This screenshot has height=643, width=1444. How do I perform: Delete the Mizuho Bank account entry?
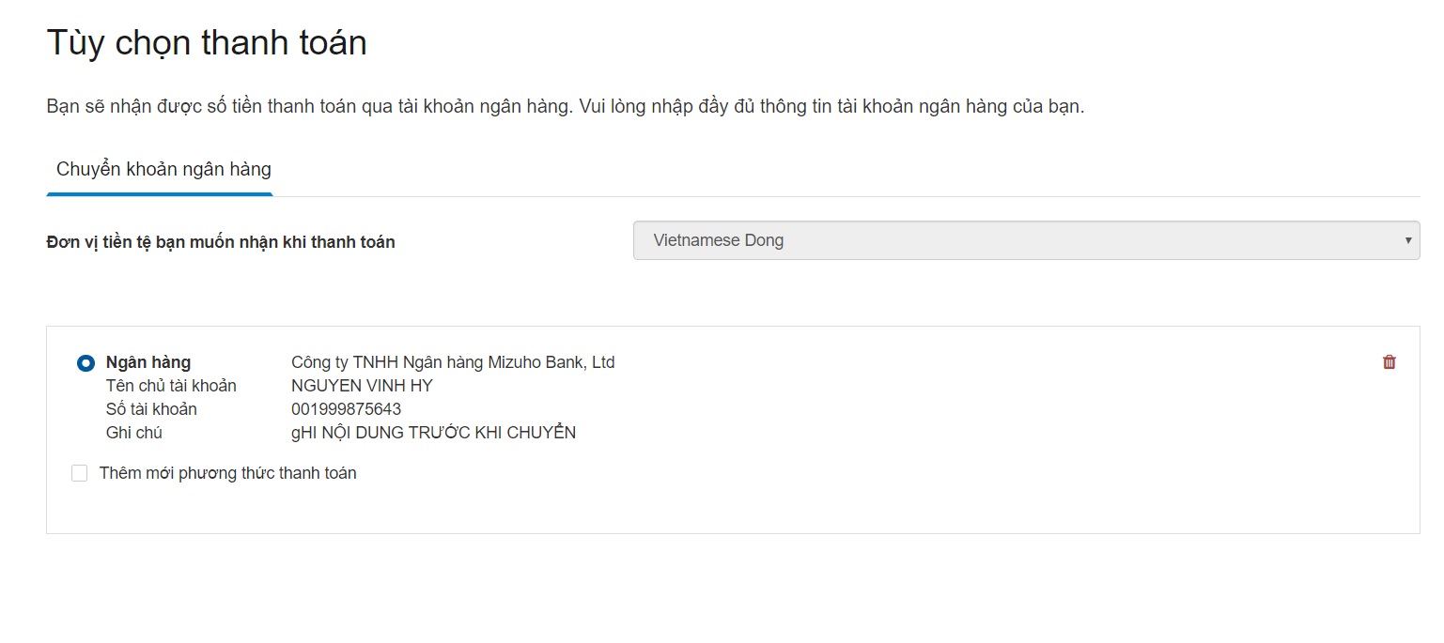[1390, 362]
